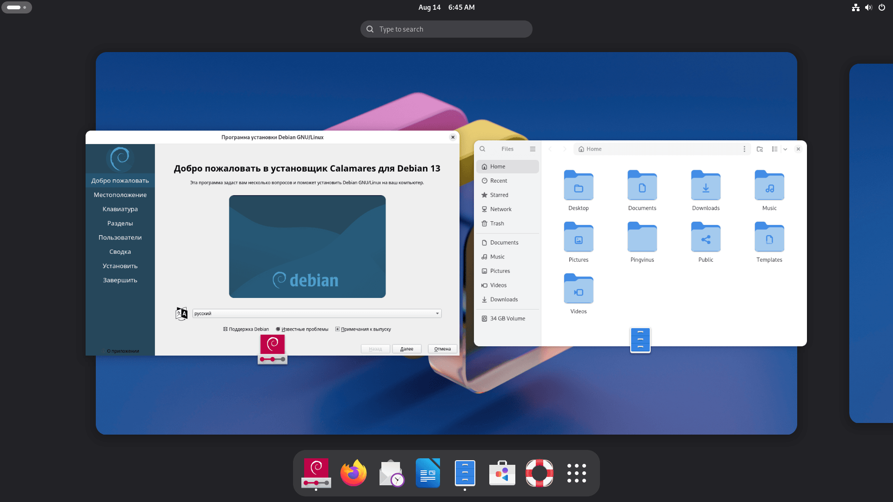
Task: Open path bar three-dot menu
Action: 744,149
